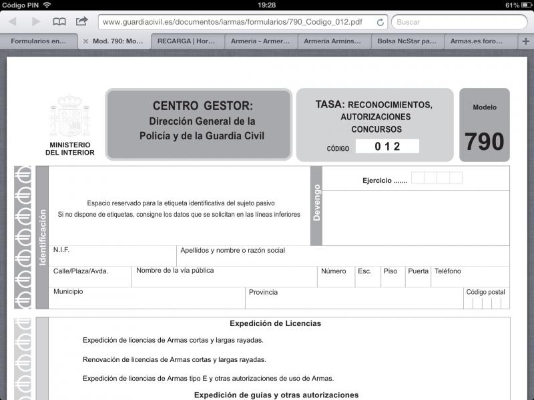Open a new tab with plus button
Image resolution: width=534 pixels, height=400 pixels.
tap(527, 41)
